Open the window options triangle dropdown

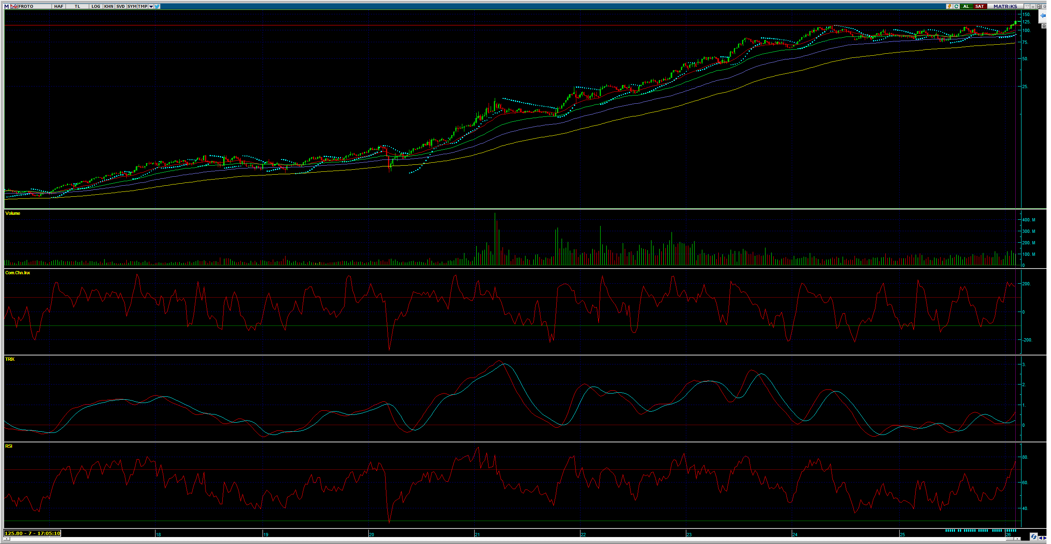point(1027,6)
